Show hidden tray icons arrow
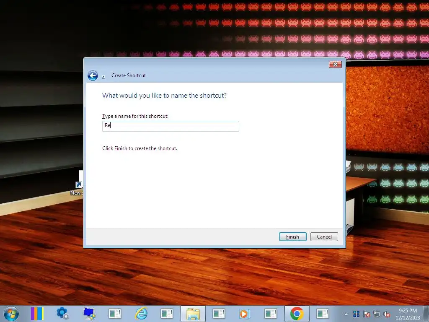The height and width of the screenshot is (322, 429). click(346, 314)
